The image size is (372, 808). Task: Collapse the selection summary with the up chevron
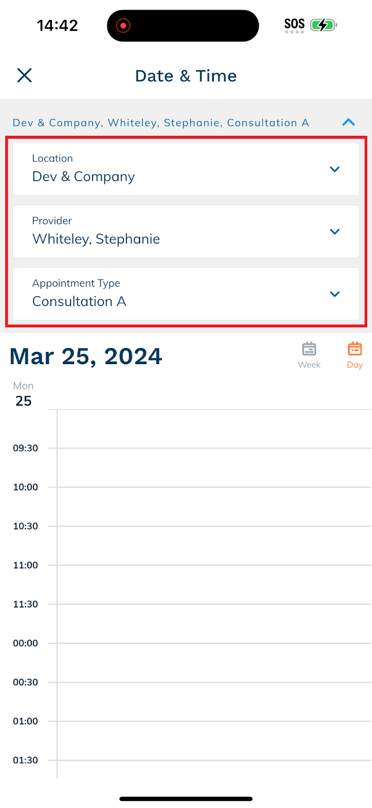(348, 122)
